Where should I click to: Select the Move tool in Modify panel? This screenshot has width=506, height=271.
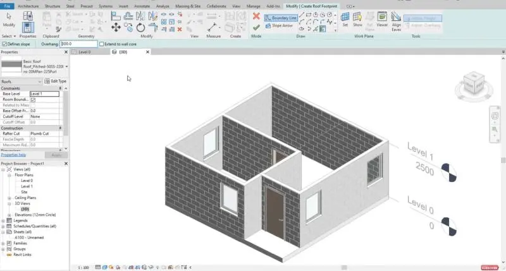point(116,27)
